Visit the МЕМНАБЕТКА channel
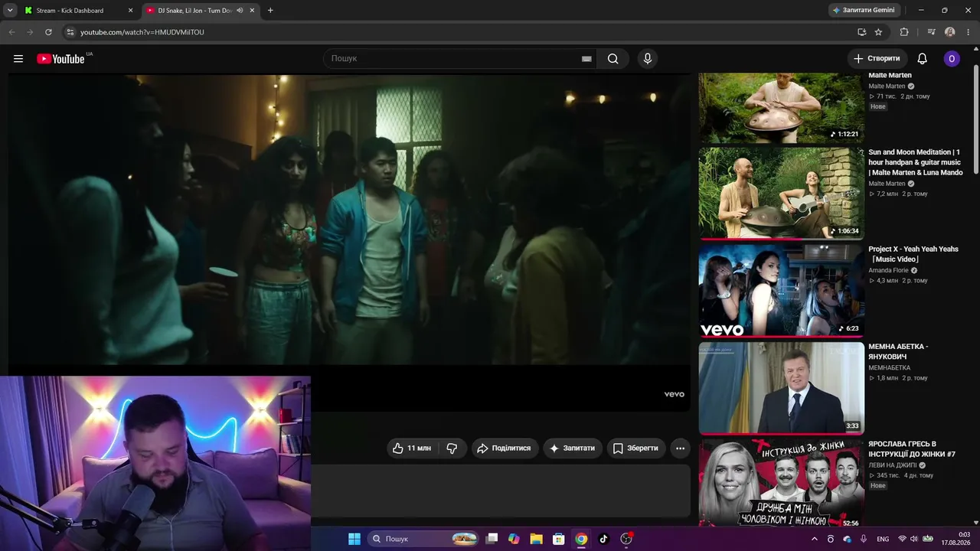This screenshot has width=980, height=551. point(889,367)
